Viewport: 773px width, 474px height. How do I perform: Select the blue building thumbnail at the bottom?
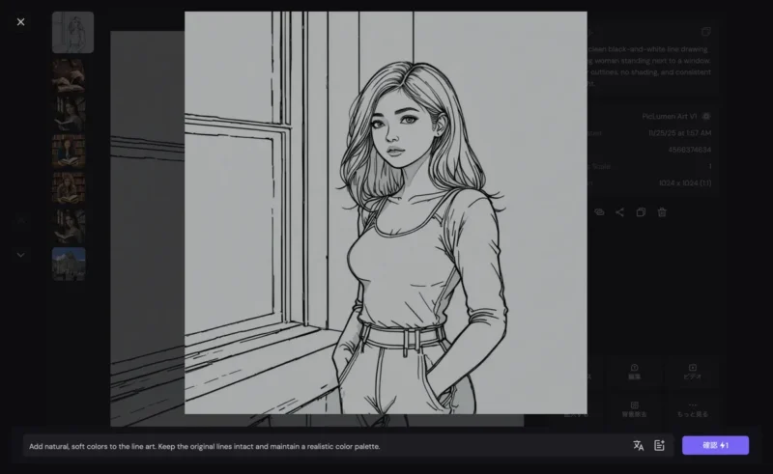(69, 264)
